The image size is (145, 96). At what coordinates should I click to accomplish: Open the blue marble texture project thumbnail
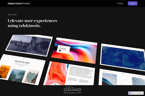[x=123, y=57]
